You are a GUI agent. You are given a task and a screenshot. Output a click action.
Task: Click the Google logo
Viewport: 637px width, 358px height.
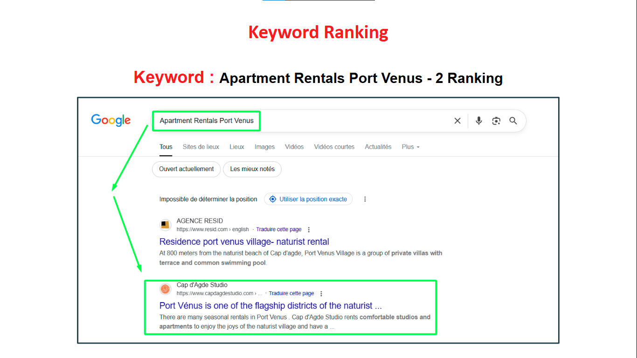pos(111,120)
